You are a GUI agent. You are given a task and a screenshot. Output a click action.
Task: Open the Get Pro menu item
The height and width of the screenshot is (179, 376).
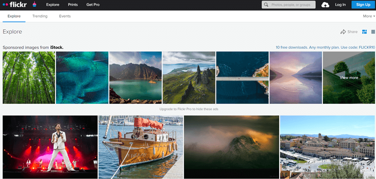(x=93, y=5)
